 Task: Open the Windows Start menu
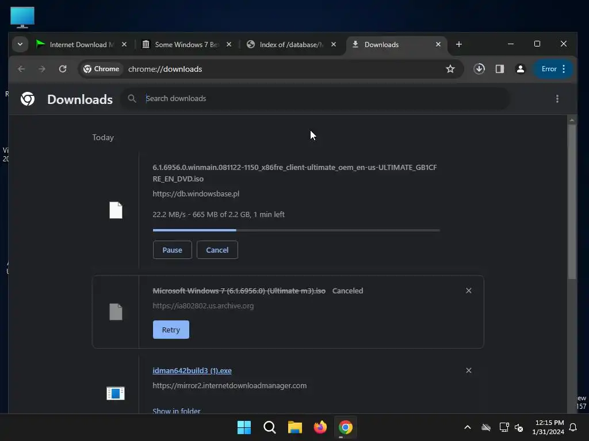244,427
